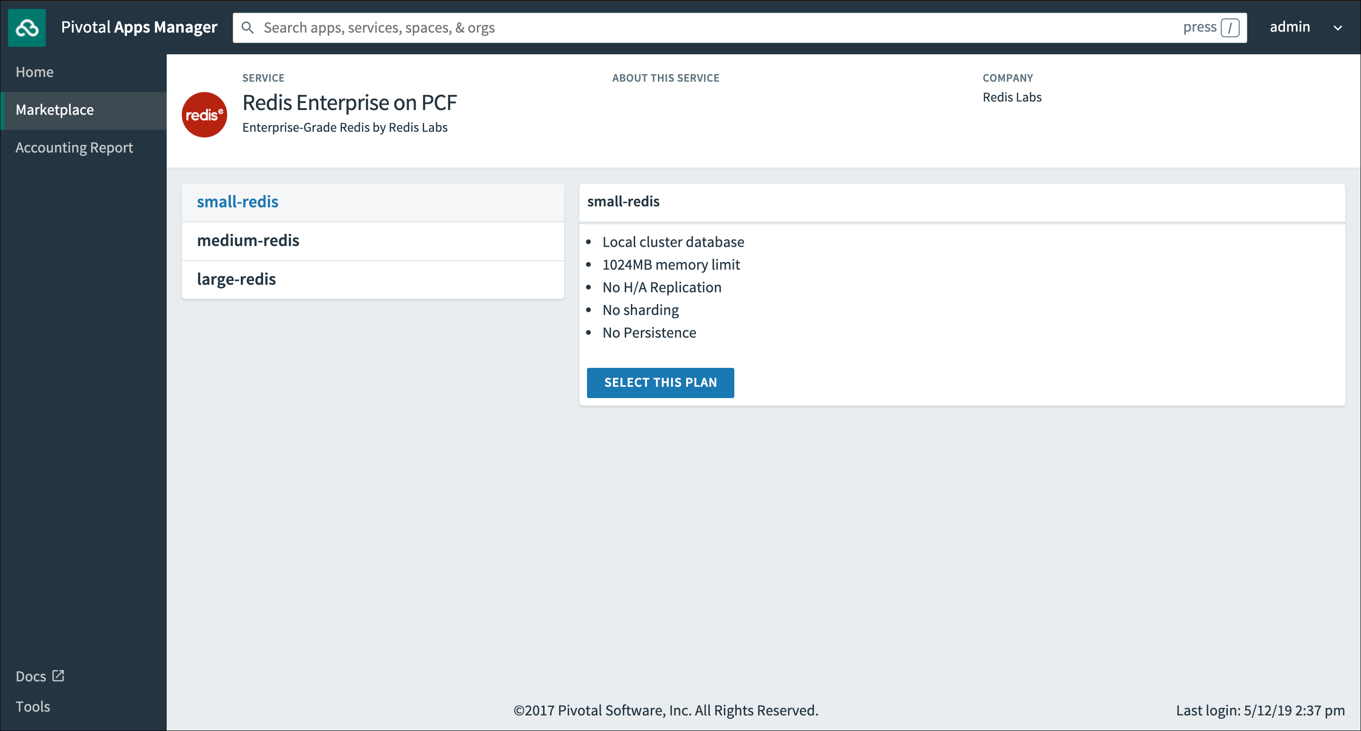
Task: Click the Pivotal Apps Manager title
Action: 139,27
